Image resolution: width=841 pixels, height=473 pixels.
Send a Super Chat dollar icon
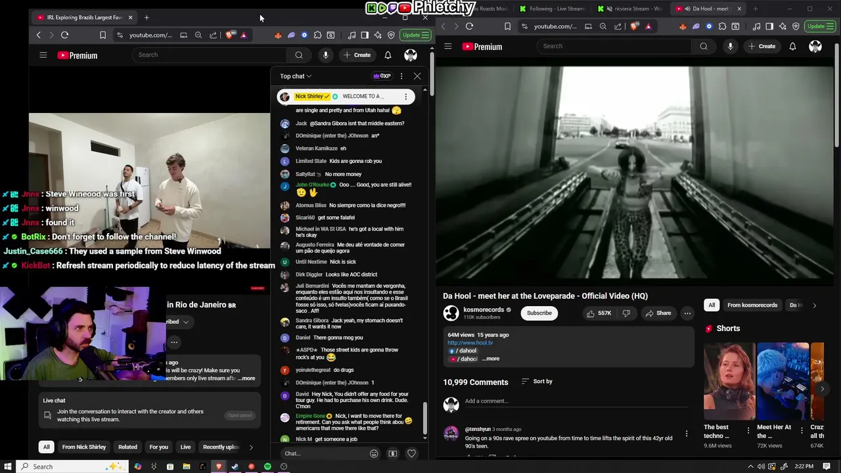pyautogui.click(x=393, y=453)
